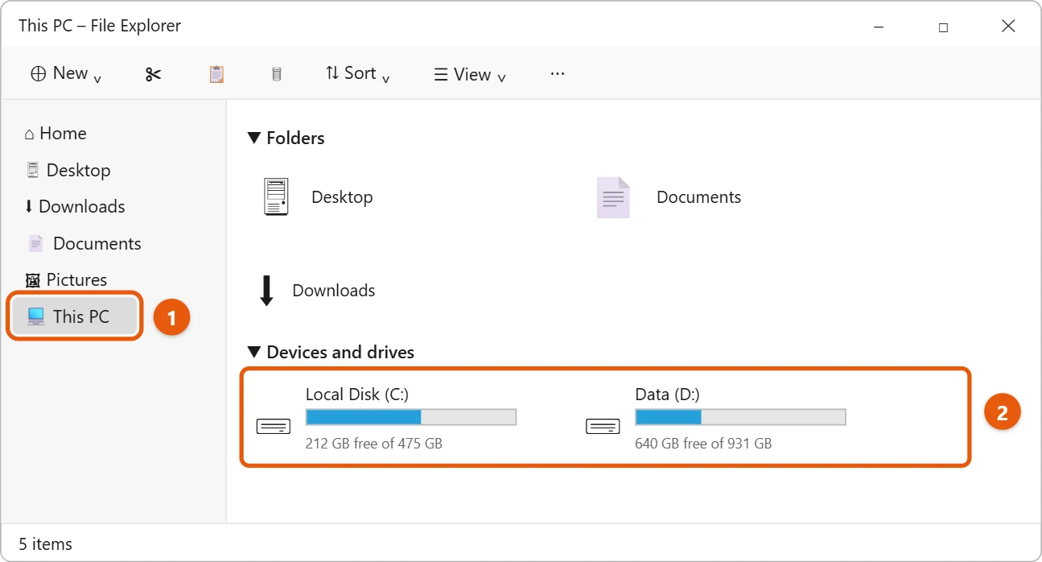Select the Local Disk (C:) drive icon
The width and height of the screenshot is (1042, 562).
click(274, 427)
